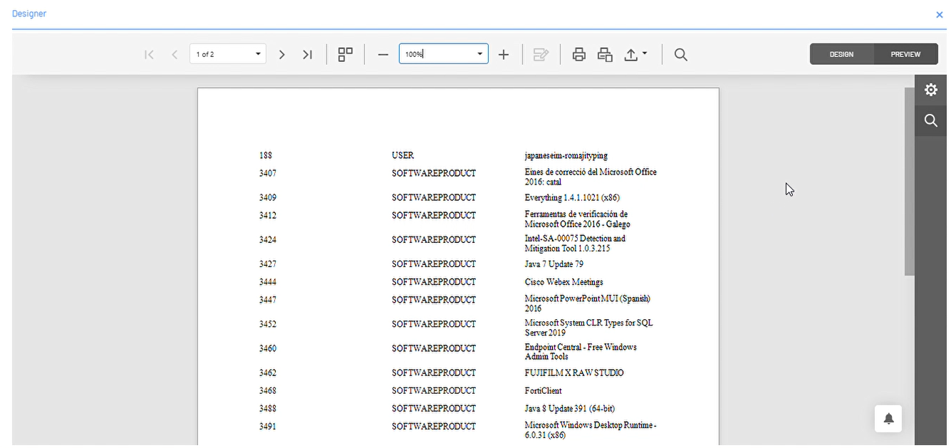Viewport: 951px width, 448px height.
Task: Click Microsoft System CLR Types text
Action: 589,328
